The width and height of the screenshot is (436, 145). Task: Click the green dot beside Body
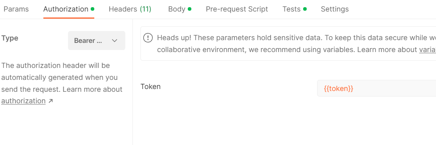point(190,9)
